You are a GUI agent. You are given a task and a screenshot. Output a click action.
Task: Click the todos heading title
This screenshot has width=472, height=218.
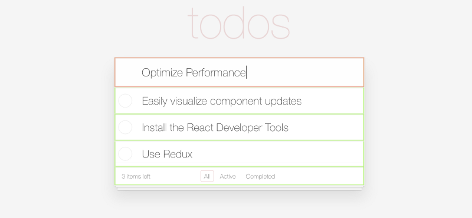[x=238, y=24]
